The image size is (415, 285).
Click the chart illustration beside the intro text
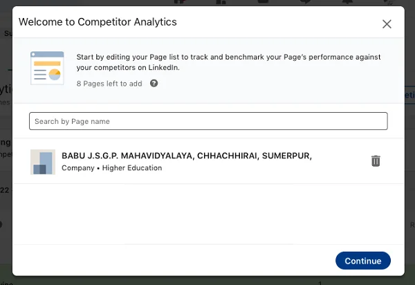coord(47,68)
